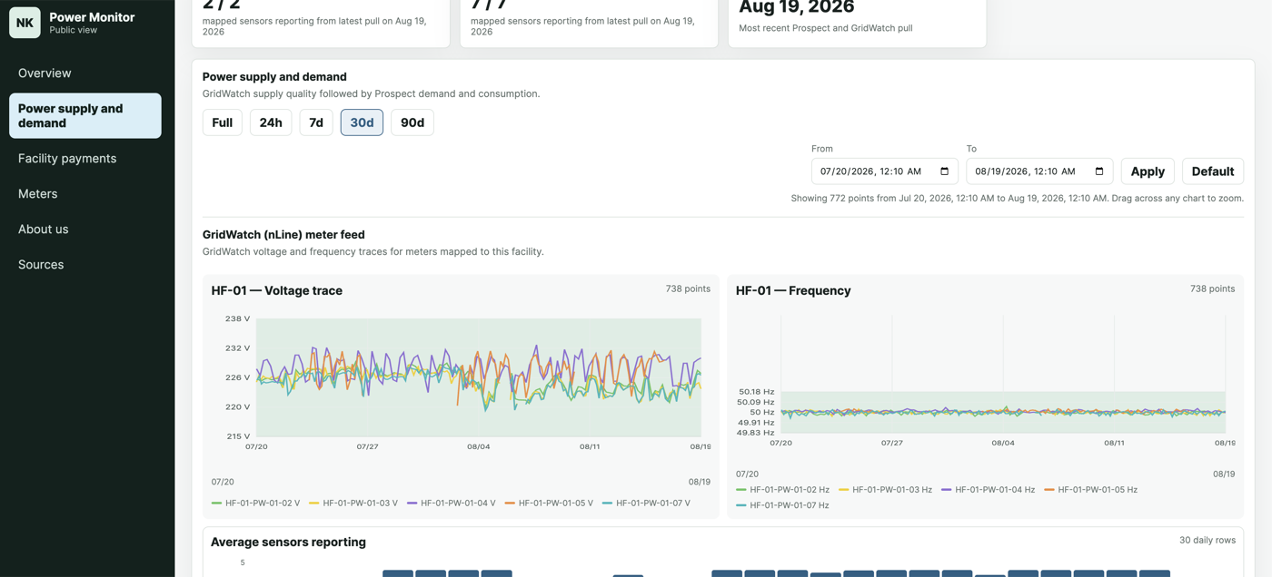Click the 738 points label on Voltage chart
This screenshot has width=1272, height=577.
688,289
